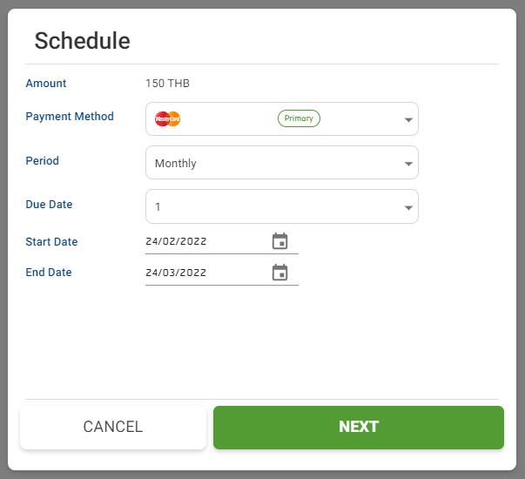Viewport: 525px width, 479px height.
Task: Open the Start Date calendar picker
Action: [279, 241]
